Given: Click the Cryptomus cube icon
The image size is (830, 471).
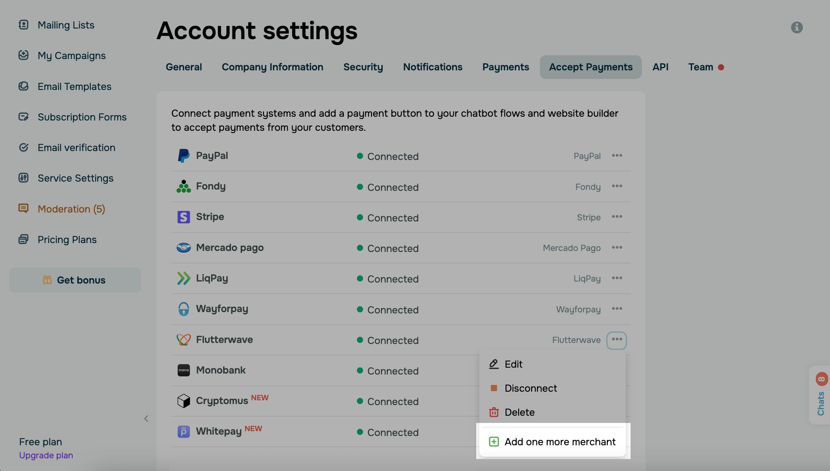Looking at the screenshot, I should click(x=184, y=401).
